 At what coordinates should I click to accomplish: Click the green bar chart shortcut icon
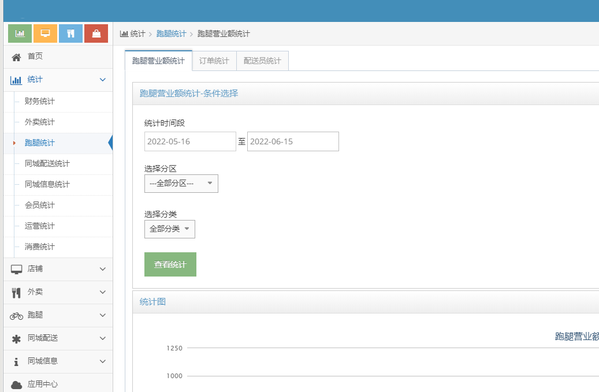(20, 33)
